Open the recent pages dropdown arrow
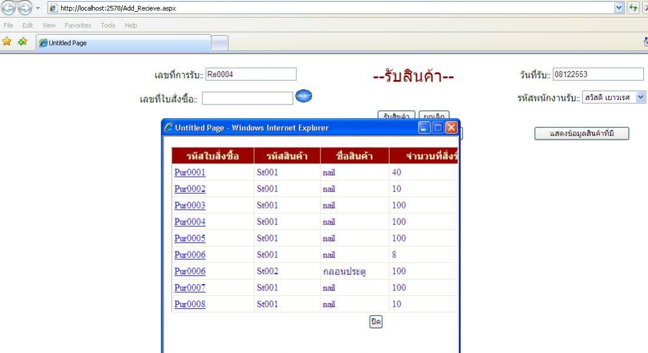The width and height of the screenshot is (648, 353). (38, 8)
